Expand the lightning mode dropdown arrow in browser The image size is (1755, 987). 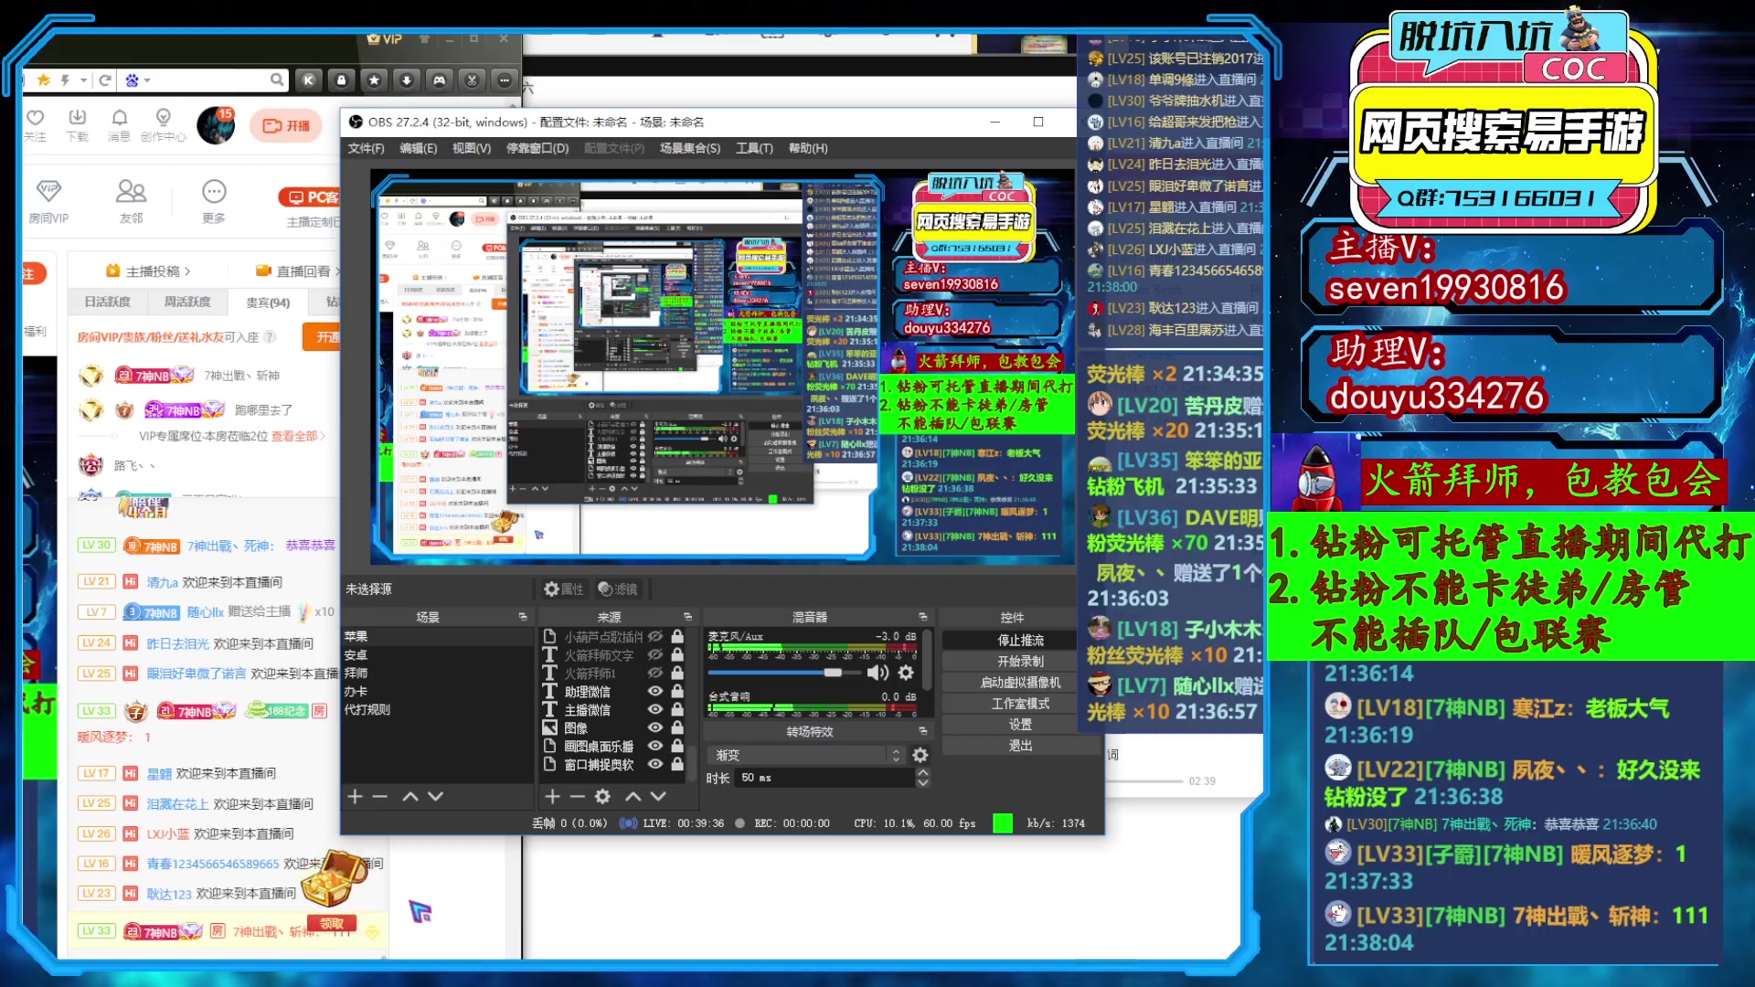[83, 80]
